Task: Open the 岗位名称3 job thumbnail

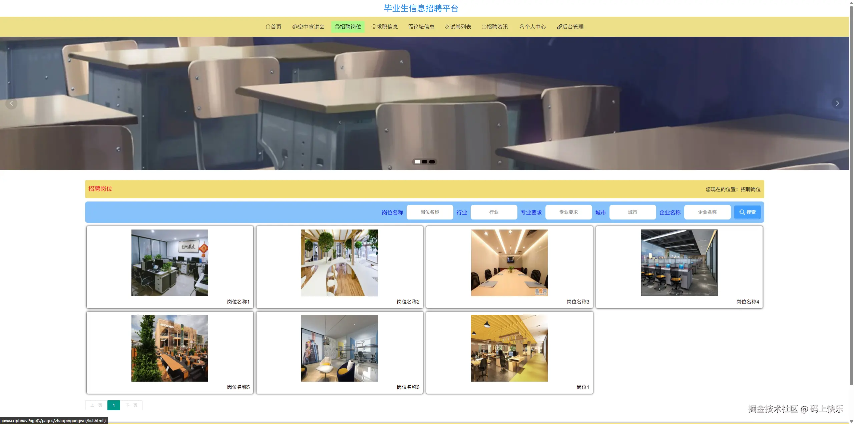Action: click(509, 263)
